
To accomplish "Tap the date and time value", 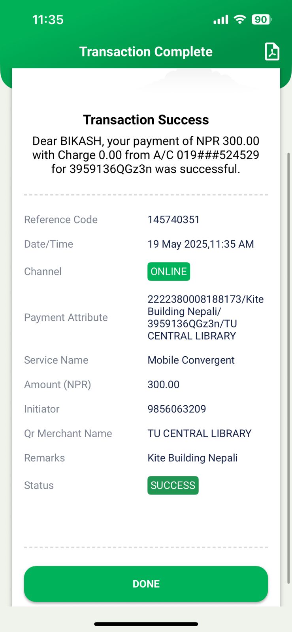I will pyautogui.click(x=200, y=244).
